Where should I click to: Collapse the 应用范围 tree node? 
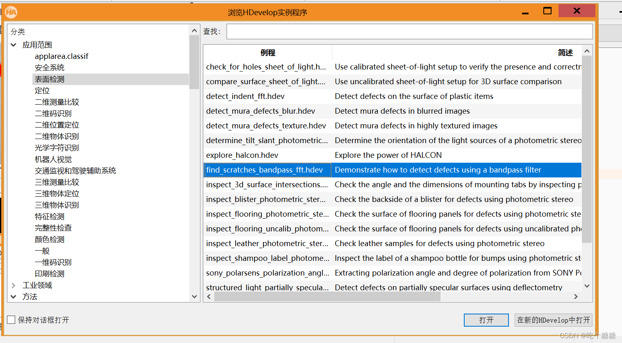[x=14, y=45]
